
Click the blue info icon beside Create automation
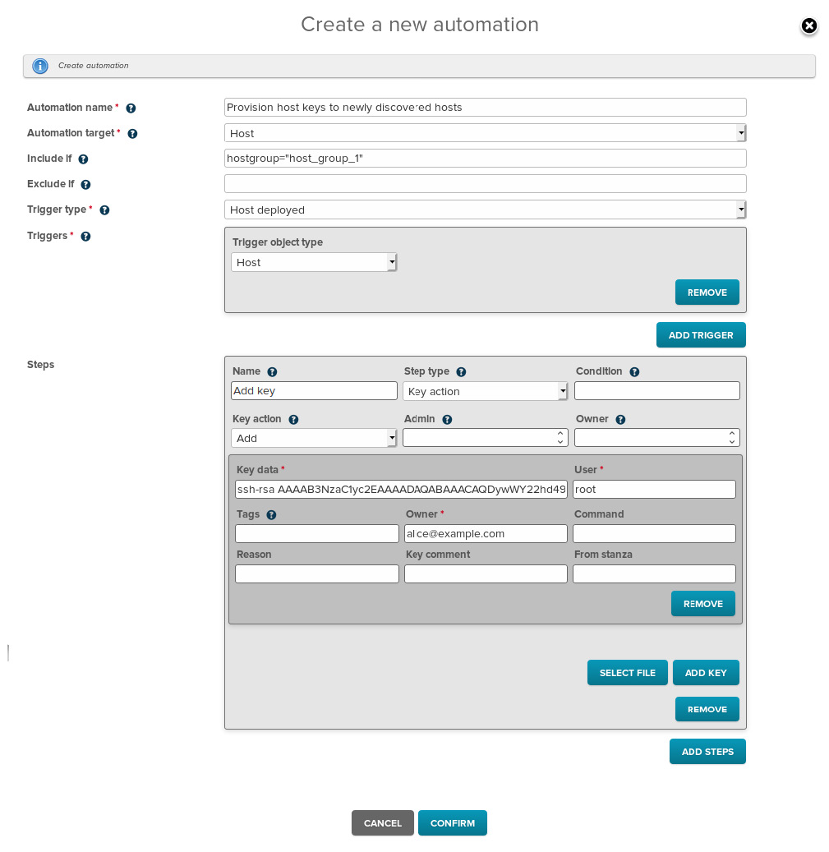(40, 66)
